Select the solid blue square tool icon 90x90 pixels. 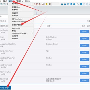pyautogui.click(x=81, y=4)
